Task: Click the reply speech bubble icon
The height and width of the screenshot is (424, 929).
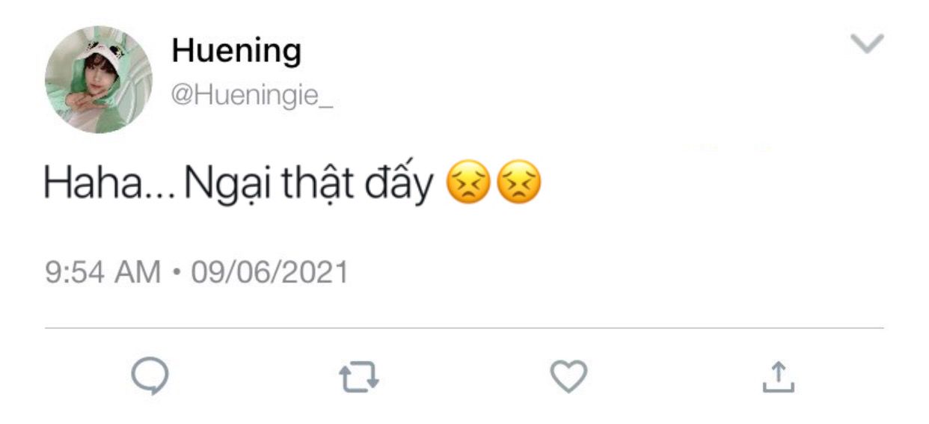Action: [150, 377]
